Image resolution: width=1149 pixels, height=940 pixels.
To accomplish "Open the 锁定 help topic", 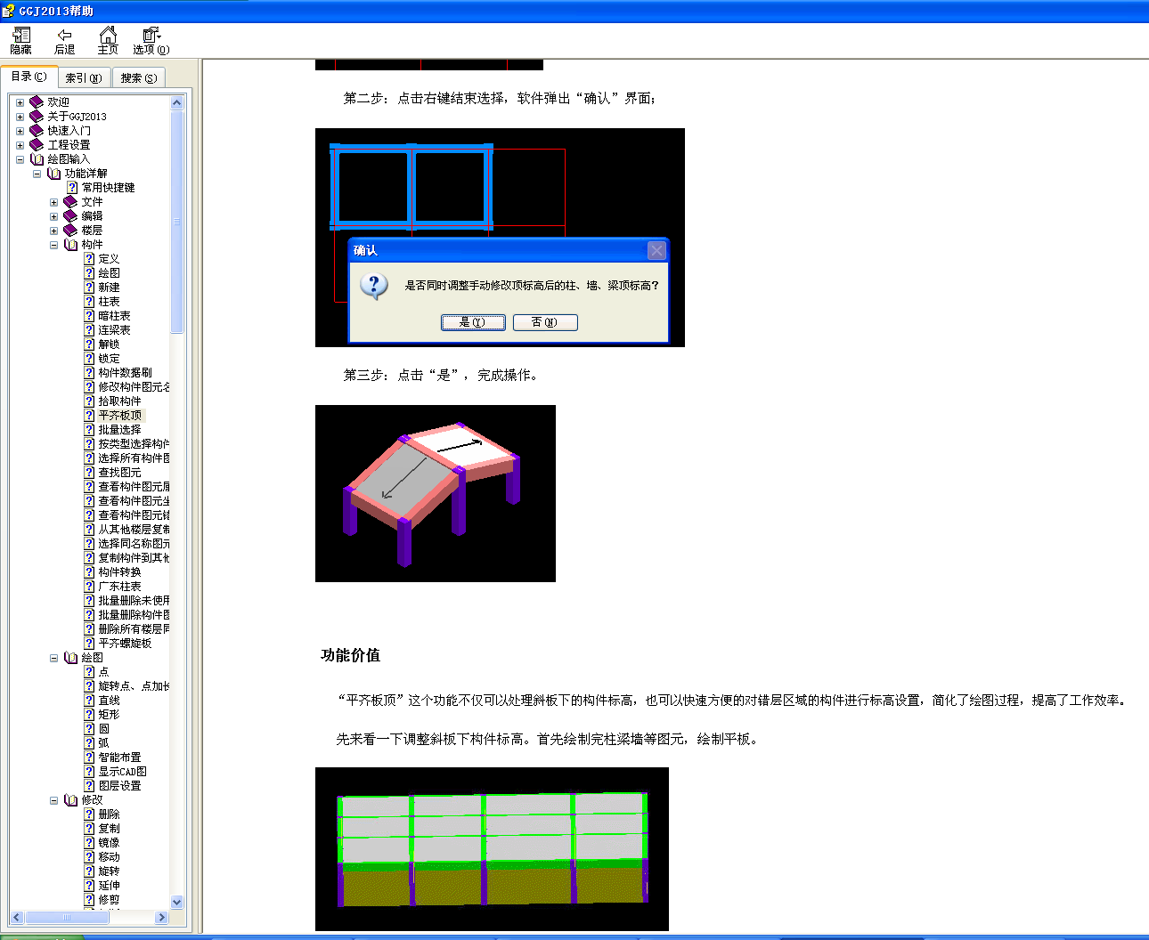I will (109, 359).
